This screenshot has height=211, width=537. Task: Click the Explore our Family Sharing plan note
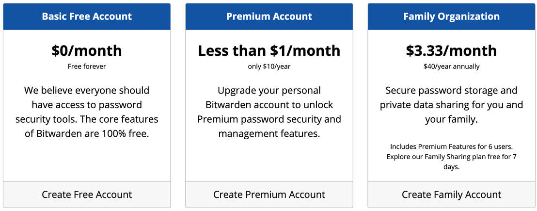pos(451,157)
